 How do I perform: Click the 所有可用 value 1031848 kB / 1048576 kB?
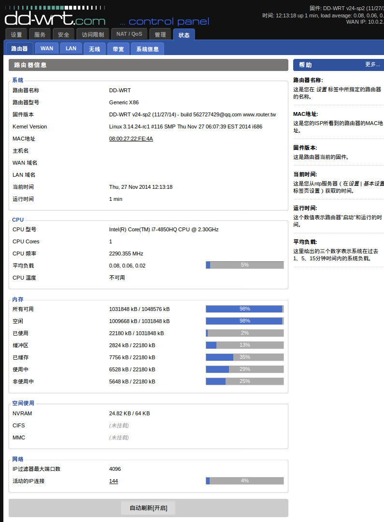pos(139,309)
